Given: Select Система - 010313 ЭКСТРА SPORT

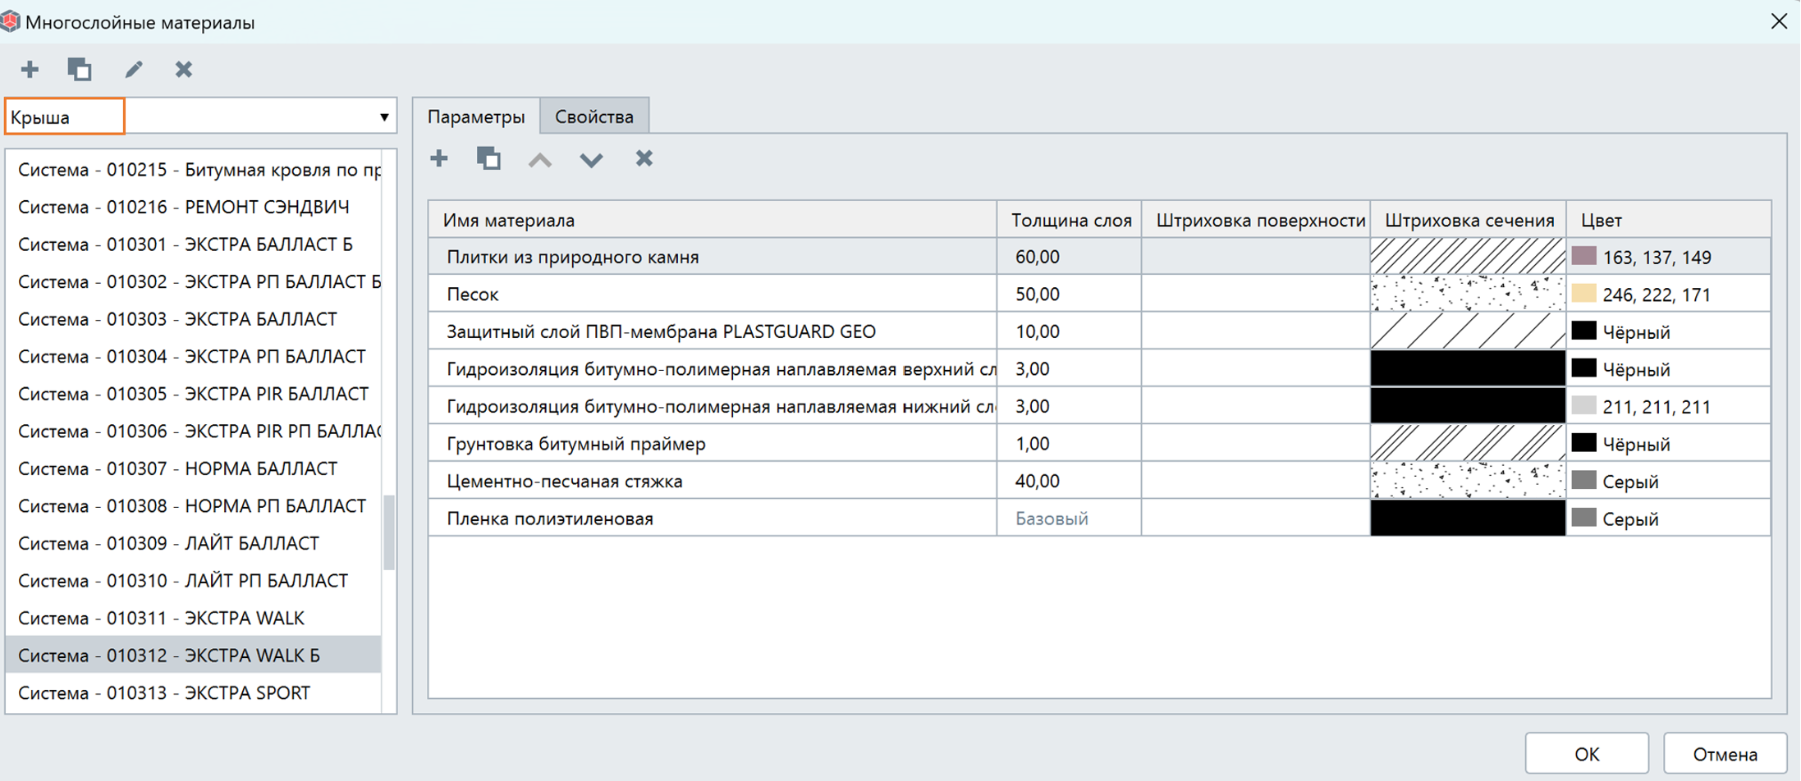Looking at the screenshot, I should click(194, 692).
